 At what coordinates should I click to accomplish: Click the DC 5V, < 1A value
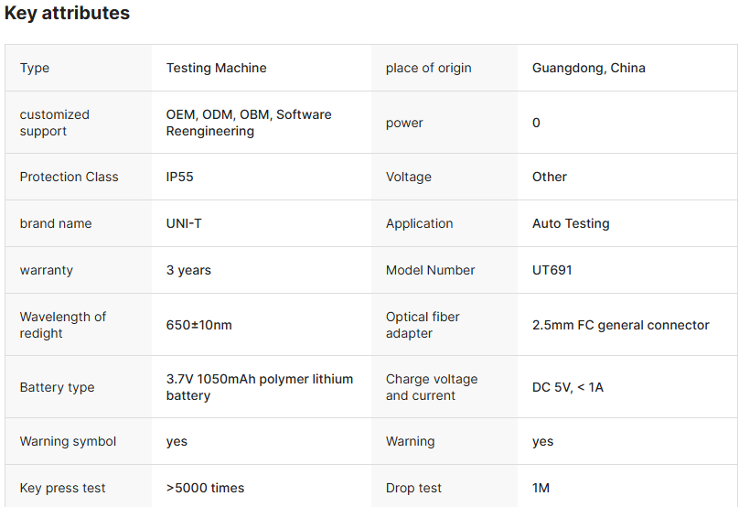pyautogui.click(x=567, y=387)
